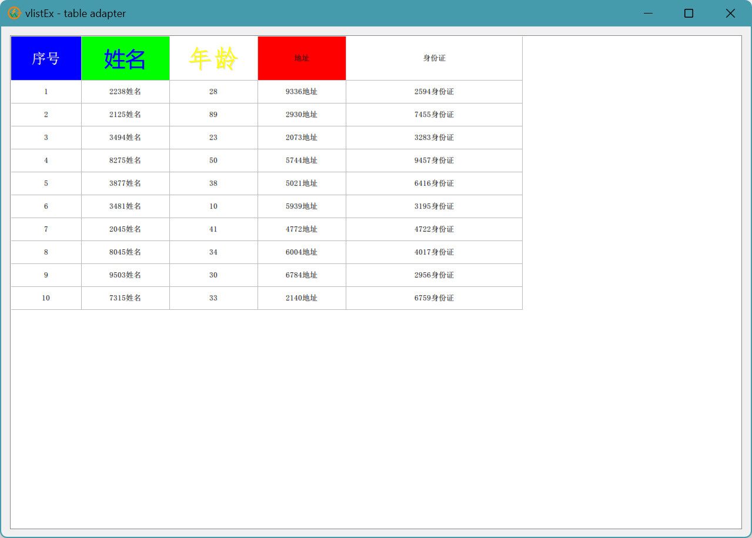Pick ID cell 6759身份证
This screenshot has width=752, height=538.
(434, 298)
